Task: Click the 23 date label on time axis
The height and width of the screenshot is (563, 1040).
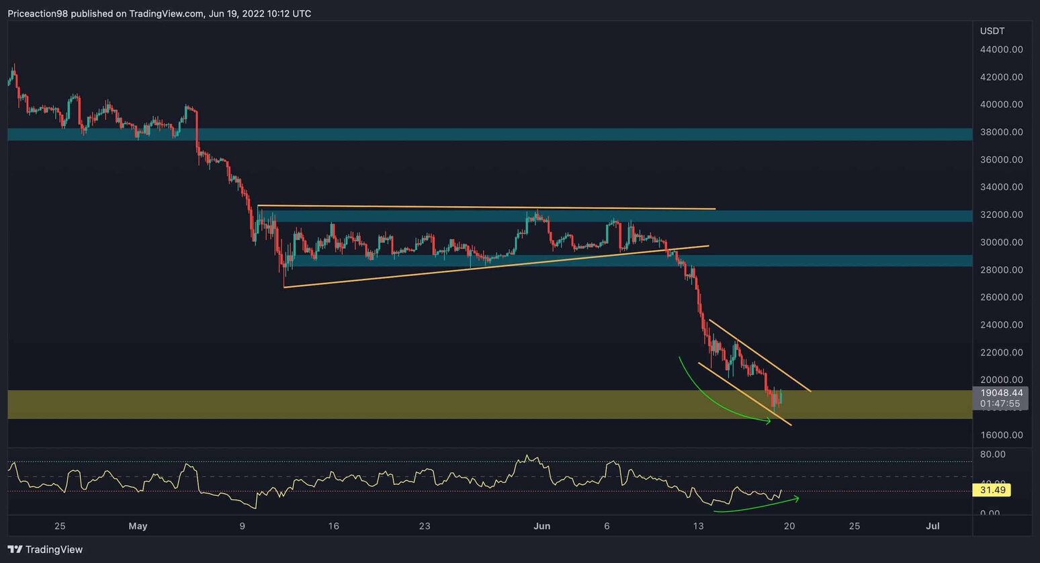Action: coord(425,526)
